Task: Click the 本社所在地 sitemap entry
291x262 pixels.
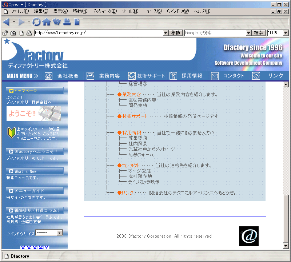Action: (140, 176)
